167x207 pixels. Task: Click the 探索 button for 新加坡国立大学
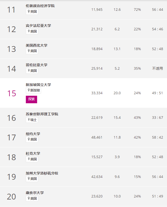(x=31, y=99)
